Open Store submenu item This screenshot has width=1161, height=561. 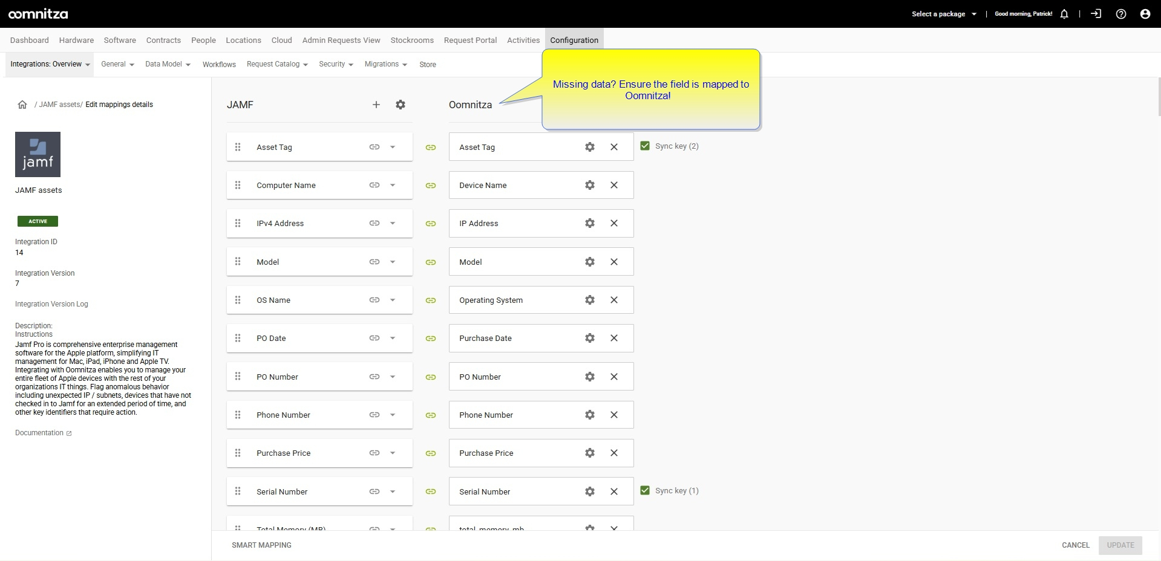[428, 65]
